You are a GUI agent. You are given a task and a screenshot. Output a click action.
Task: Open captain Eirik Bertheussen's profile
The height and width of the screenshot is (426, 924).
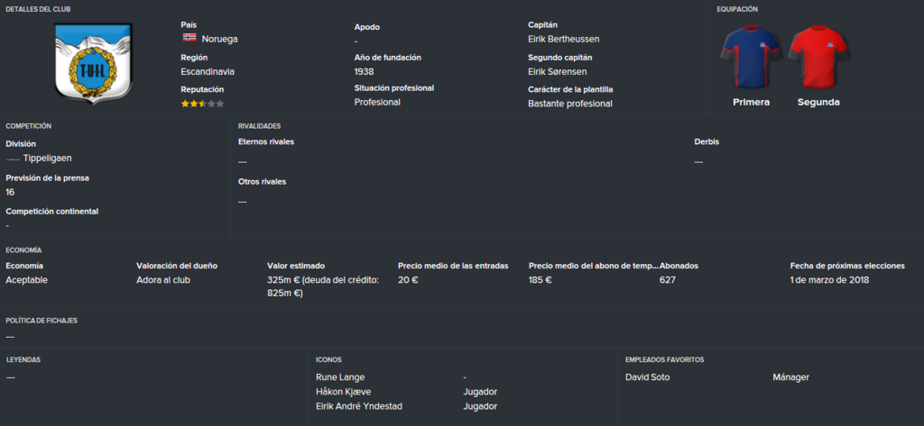[564, 39]
